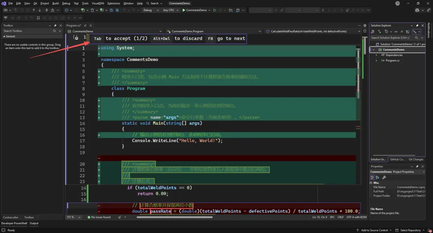Click Switch Views icon in Solution Explorer toolbar

point(372,32)
